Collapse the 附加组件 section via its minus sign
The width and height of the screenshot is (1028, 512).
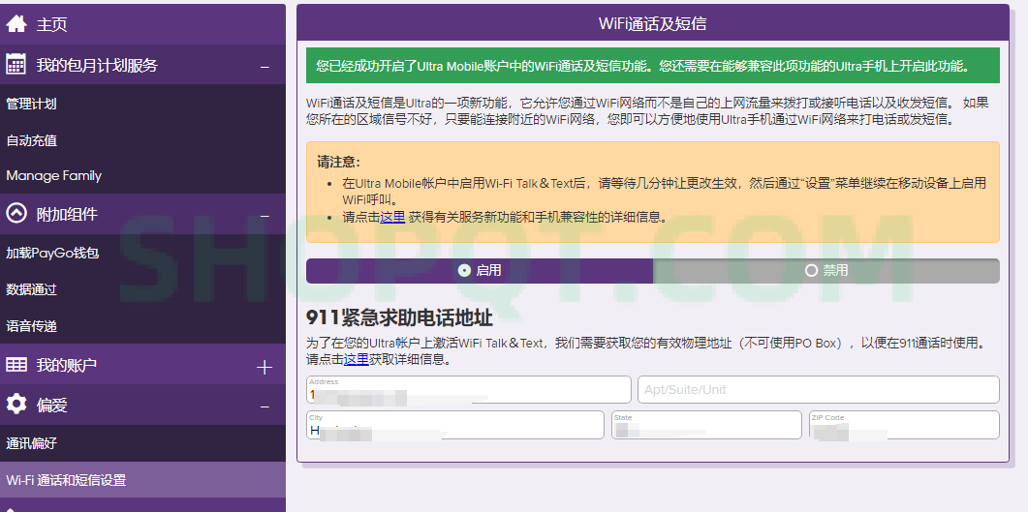pyautogui.click(x=265, y=216)
